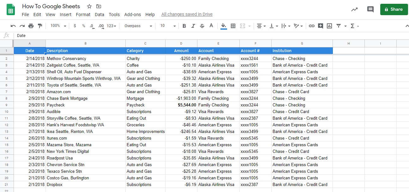This screenshot has width=409, height=192.
Task: Click the $5,544.00 amount cell
Action: (181, 105)
